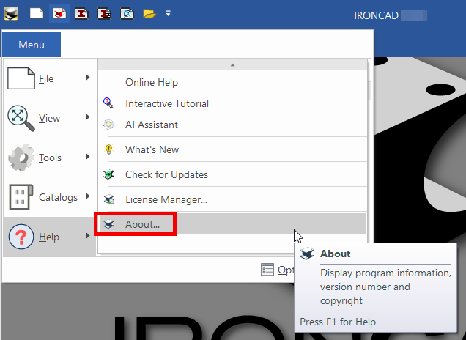Expand the Catalogs submenu arrow
Viewport: 466px width, 340px height.
[88, 196]
